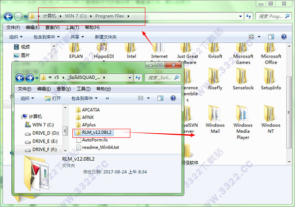Click Program Files breadcrumb segment
The height and width of the screenshot is (207, 295).
pyautogui.click(x=110, y=16)
